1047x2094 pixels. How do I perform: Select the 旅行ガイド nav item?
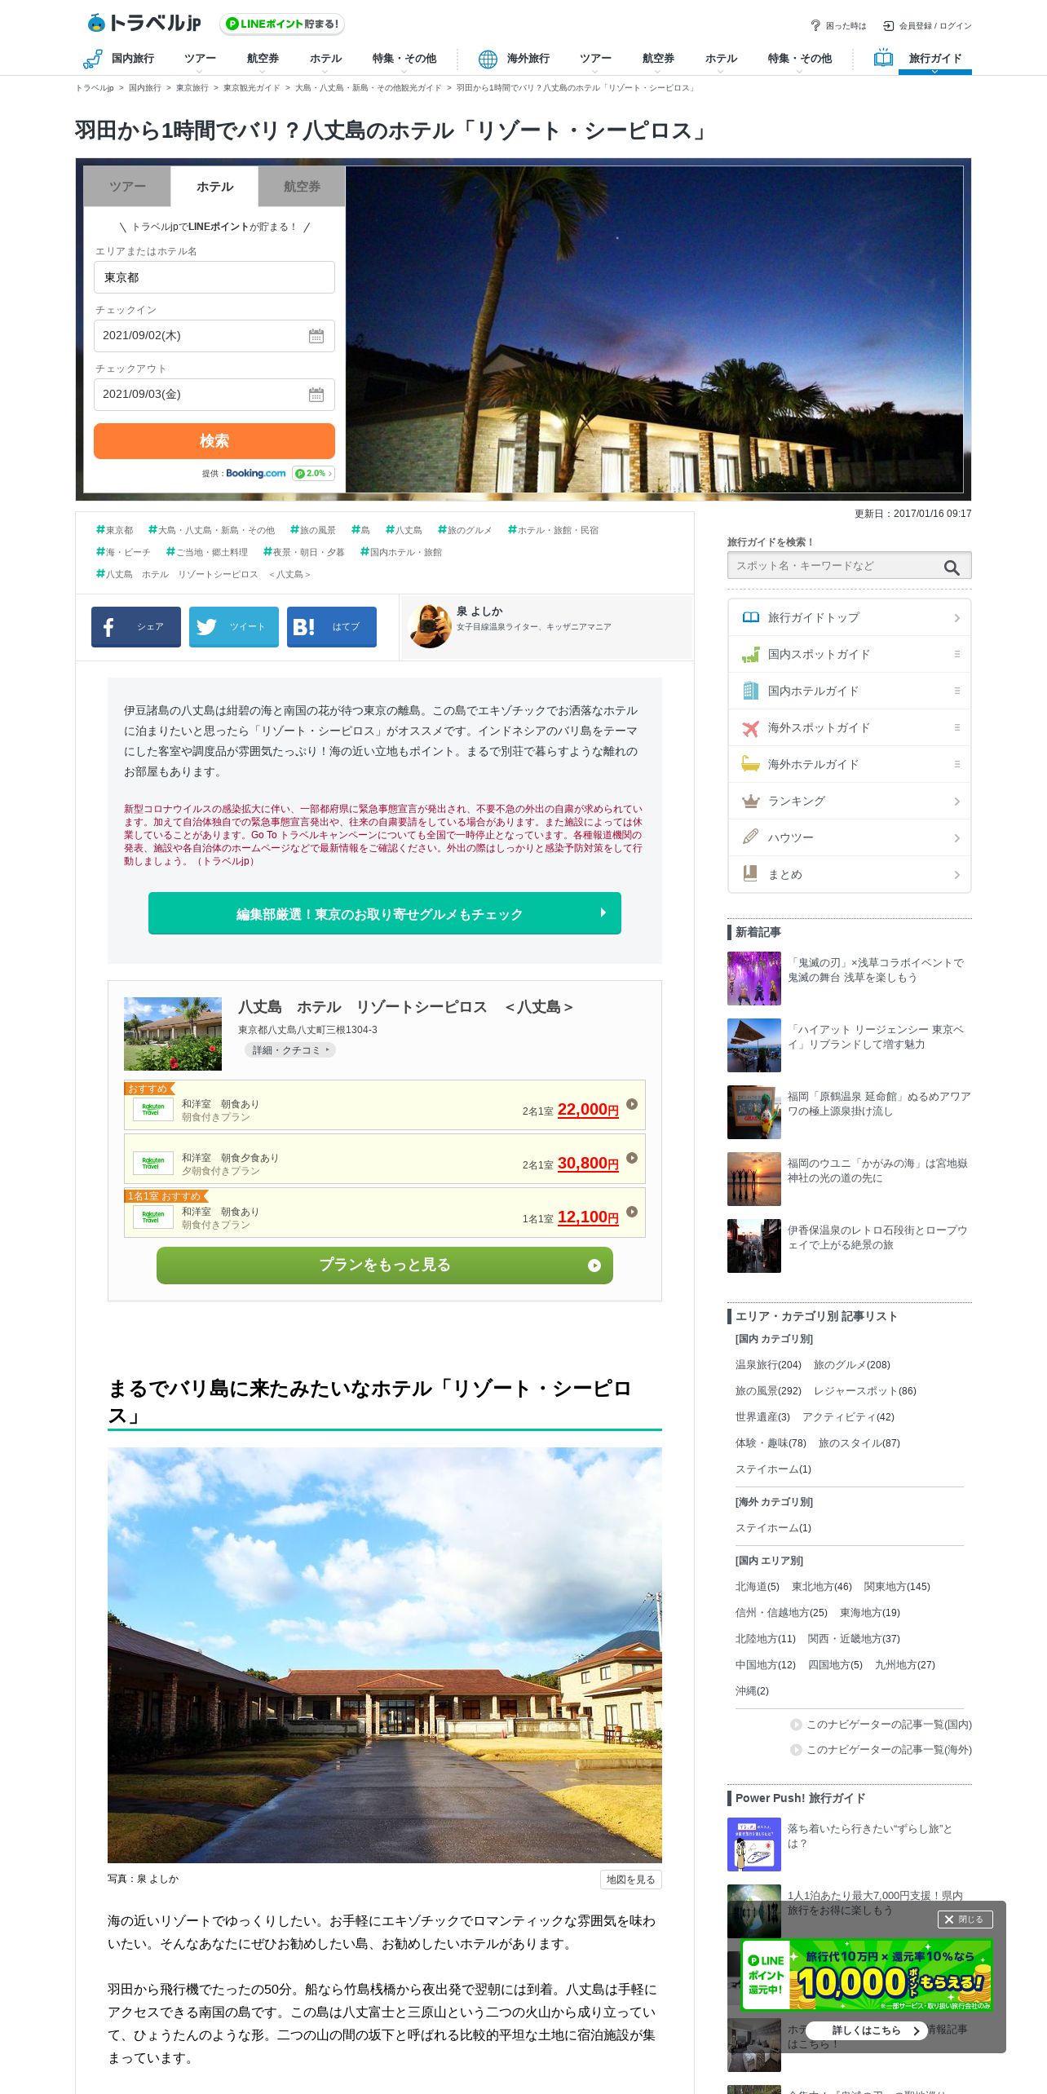pyautogui.click(x=934, y=59)
